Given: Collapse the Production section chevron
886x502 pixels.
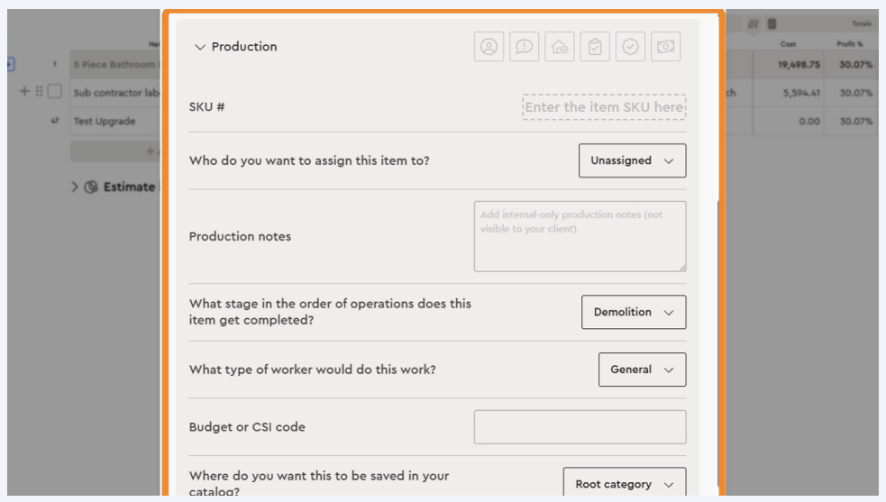Looking at the screenshot, I should pos(200,47).
